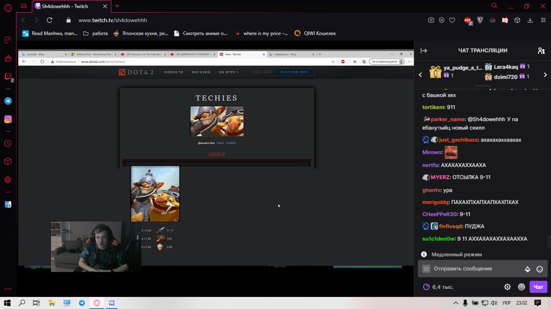The height and width of the screenshot is (309, 551).
Task: Open chat settings gear icon
Action: pyautogui.click(x=508, y=287)
